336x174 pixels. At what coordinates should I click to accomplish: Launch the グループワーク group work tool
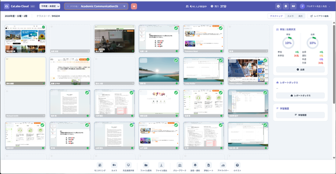(x=180, y=165)
